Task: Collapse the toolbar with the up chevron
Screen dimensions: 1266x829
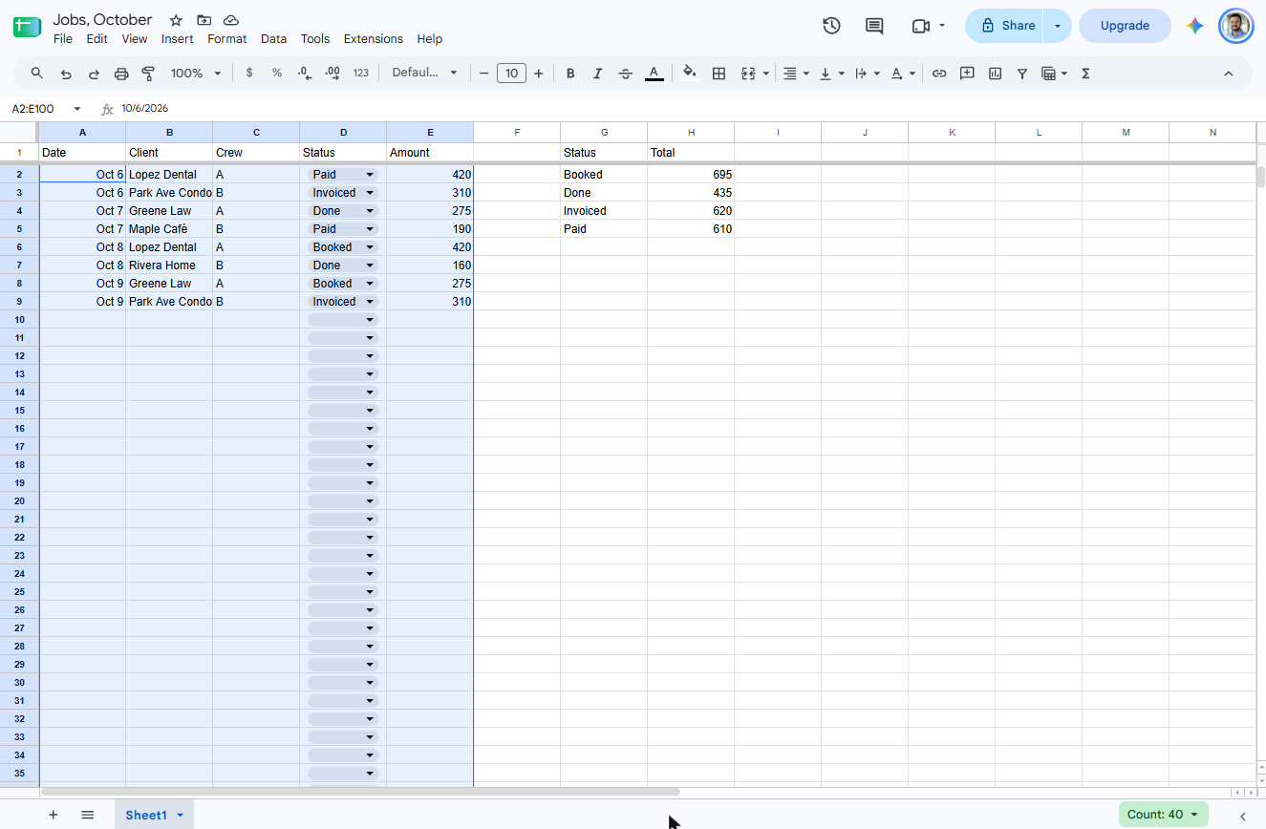Action: pyautogui.click(x=1229, y=74)
